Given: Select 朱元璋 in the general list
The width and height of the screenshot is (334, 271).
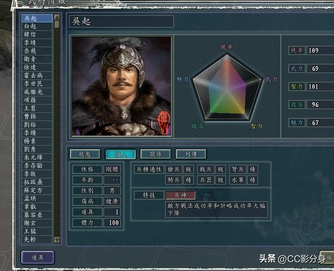Looking at the screenshot, I should 37,157.
